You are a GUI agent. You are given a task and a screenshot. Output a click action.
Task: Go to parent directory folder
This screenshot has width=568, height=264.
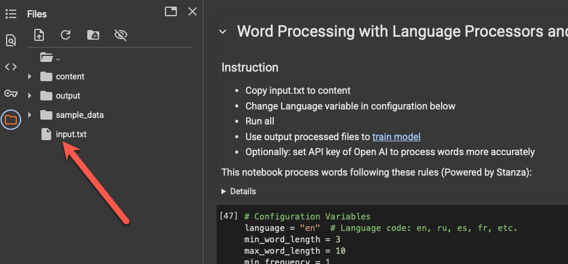pyautogui.click(x=47, y=58)
